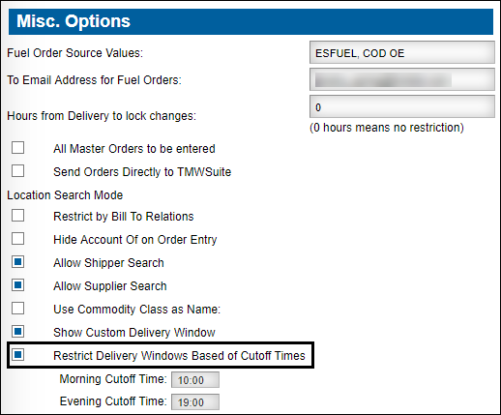Uncheck Show Custom Delivery Window
Image resolution: width=501 pixels, height=415 pixels.
(x=17, y=332)
